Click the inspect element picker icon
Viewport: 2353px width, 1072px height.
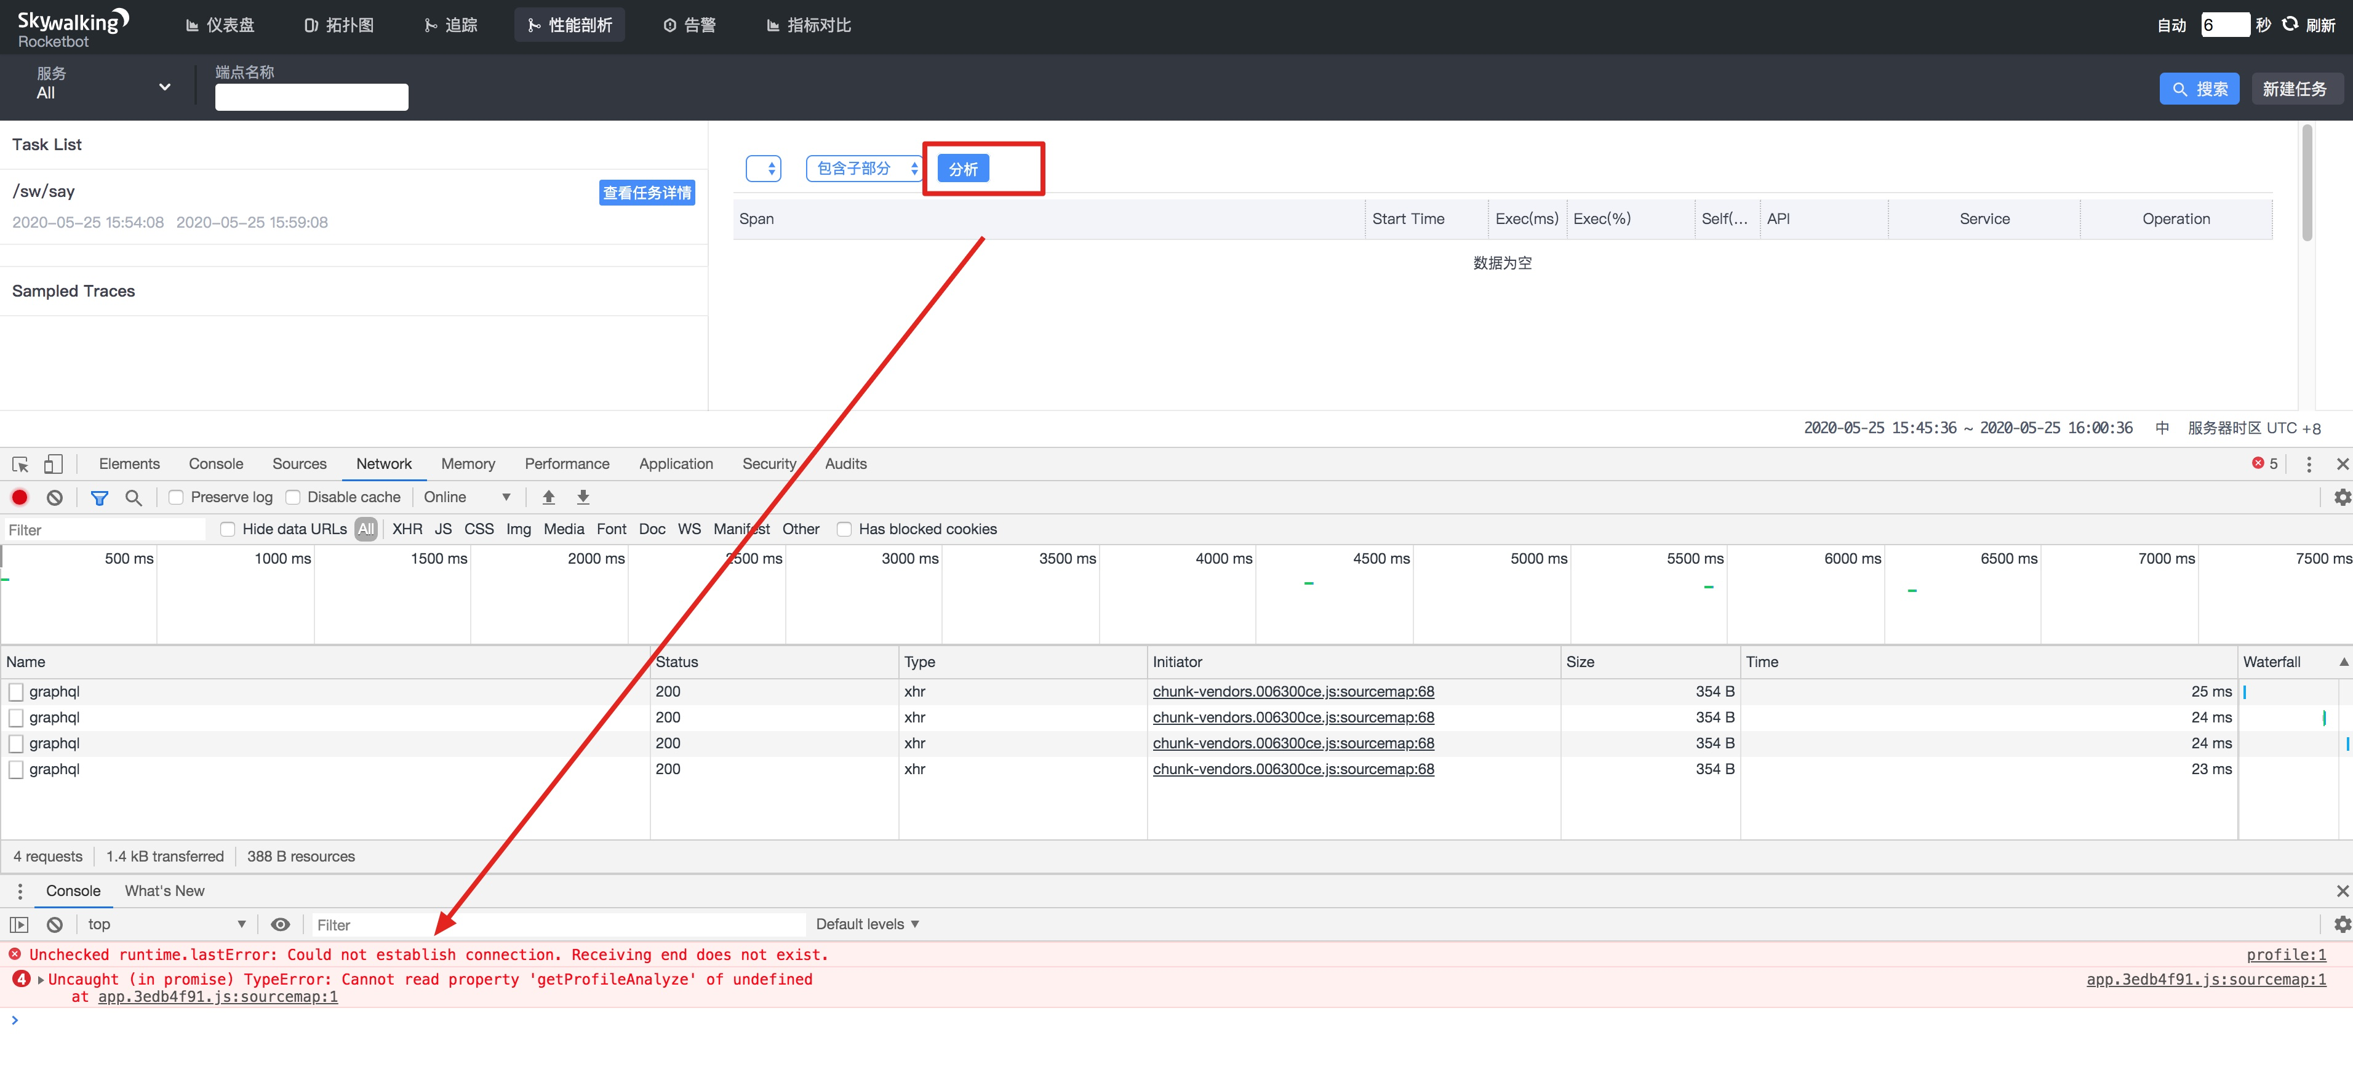coord(20,464)
